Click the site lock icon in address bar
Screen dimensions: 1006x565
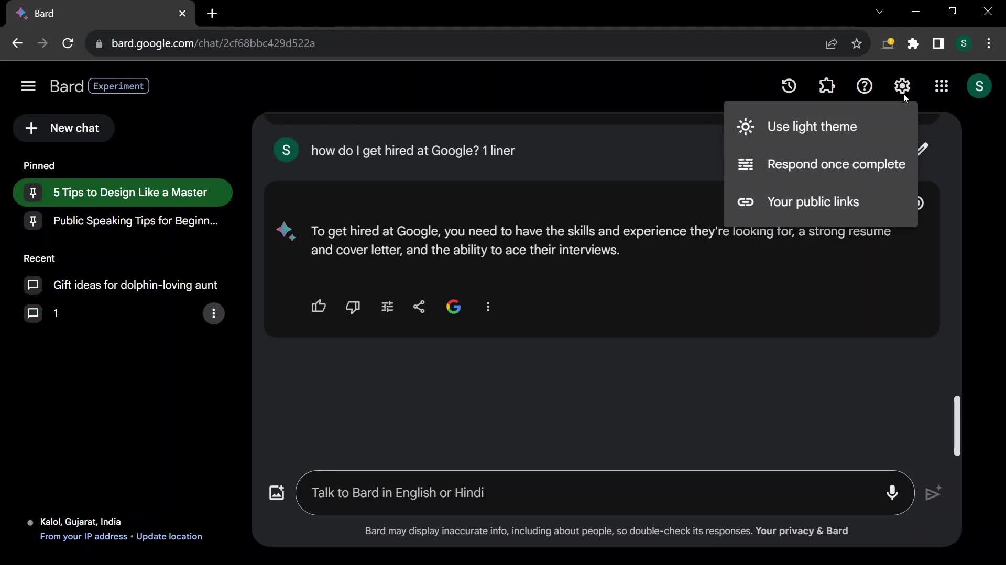(99, 44)
